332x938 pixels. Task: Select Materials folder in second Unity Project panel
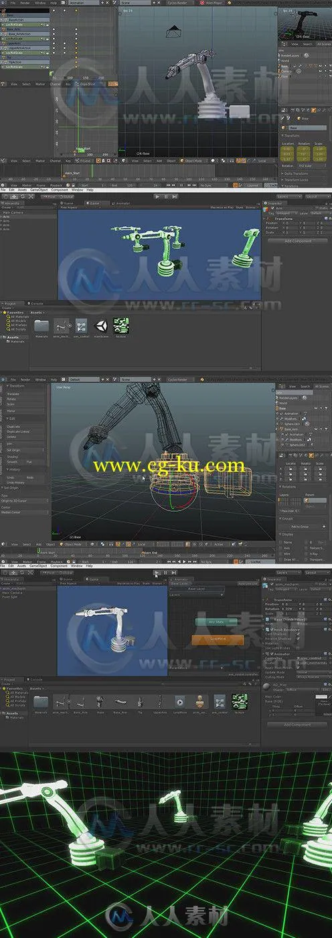coord(41,703)
